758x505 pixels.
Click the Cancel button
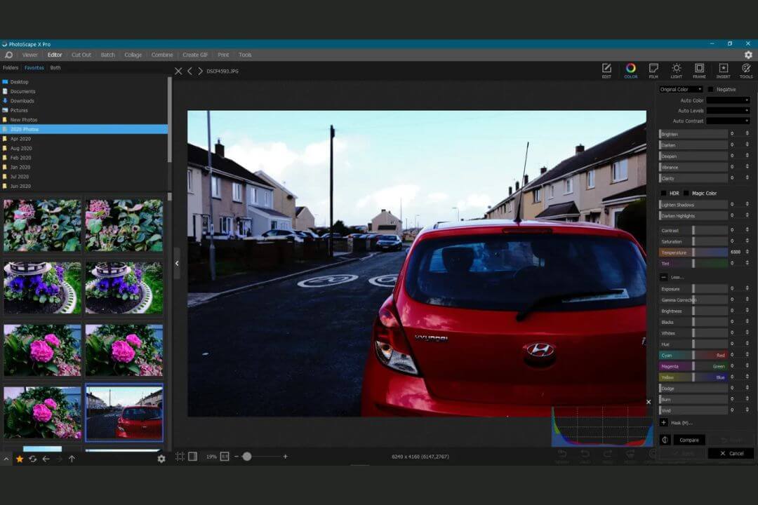pos(731,453)
